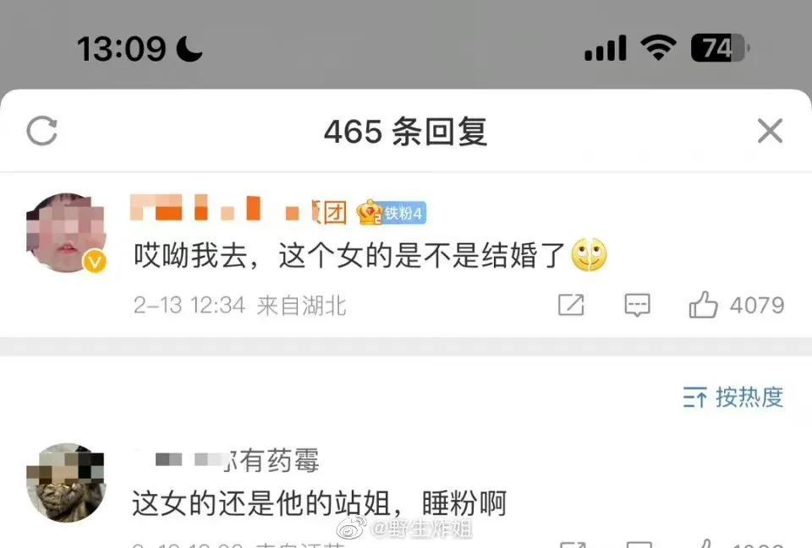The width and height of the screenshot is (812, 548).
Task: Tap the battery indicator showing 74
Action: tap(720, 48)
